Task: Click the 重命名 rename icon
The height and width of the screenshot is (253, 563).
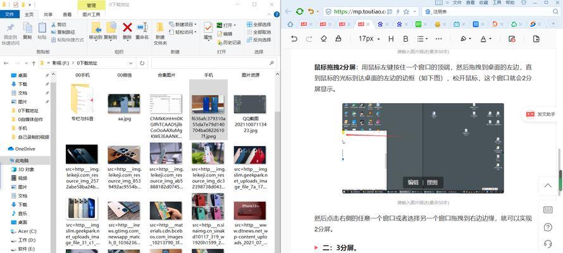Action: click(x=142, y=27)
